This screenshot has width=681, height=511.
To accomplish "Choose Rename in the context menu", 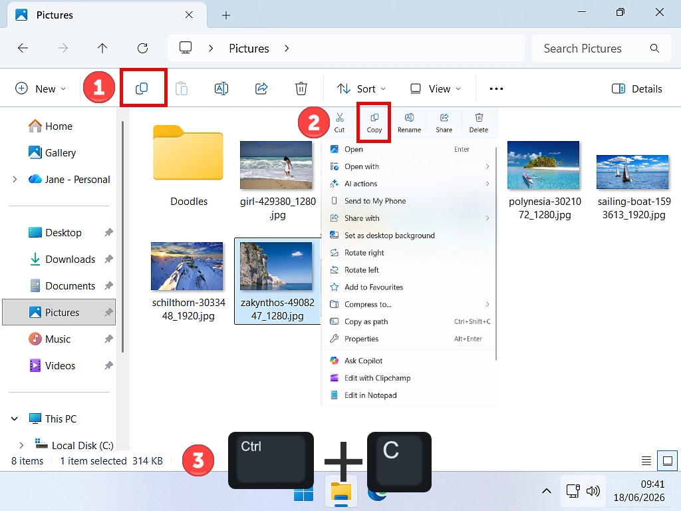I will 409,123.
